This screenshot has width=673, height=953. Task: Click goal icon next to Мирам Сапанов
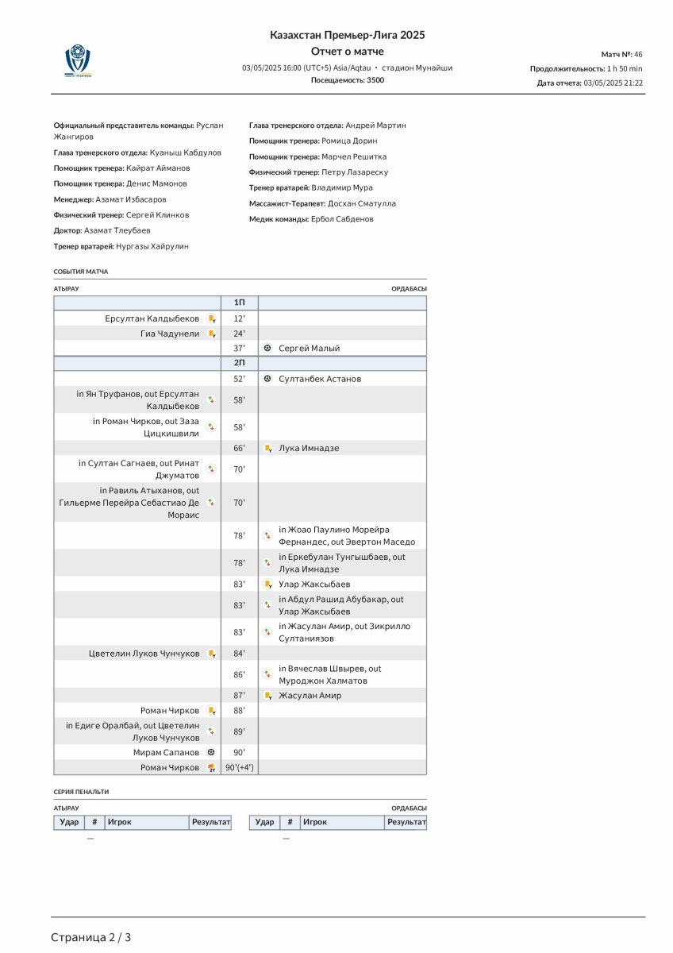click(x=211, y=752)
